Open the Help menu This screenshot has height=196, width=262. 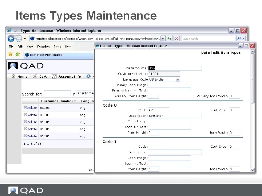coord(68,46)
